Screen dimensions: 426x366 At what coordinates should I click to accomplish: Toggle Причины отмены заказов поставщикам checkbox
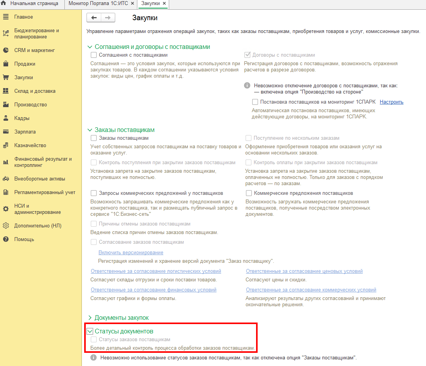click(94, 224)
